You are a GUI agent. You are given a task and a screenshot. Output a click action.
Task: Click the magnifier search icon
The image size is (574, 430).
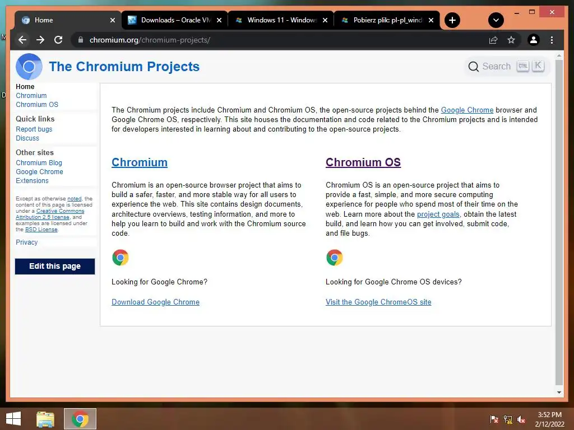(x=473, y=67)
